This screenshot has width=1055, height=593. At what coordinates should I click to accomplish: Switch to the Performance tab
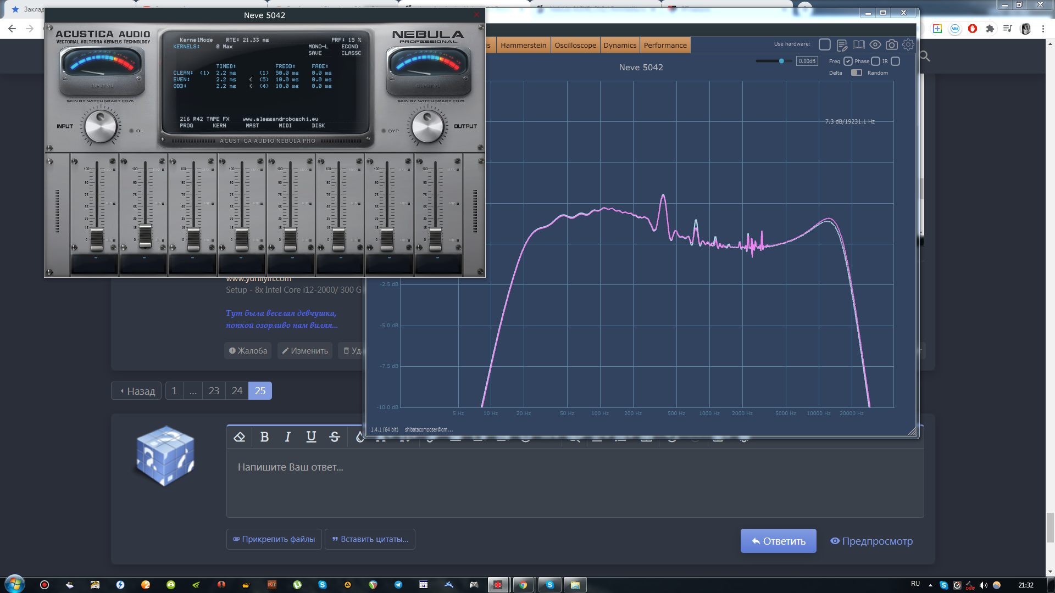pyautogui.click(x=665, y=45)
